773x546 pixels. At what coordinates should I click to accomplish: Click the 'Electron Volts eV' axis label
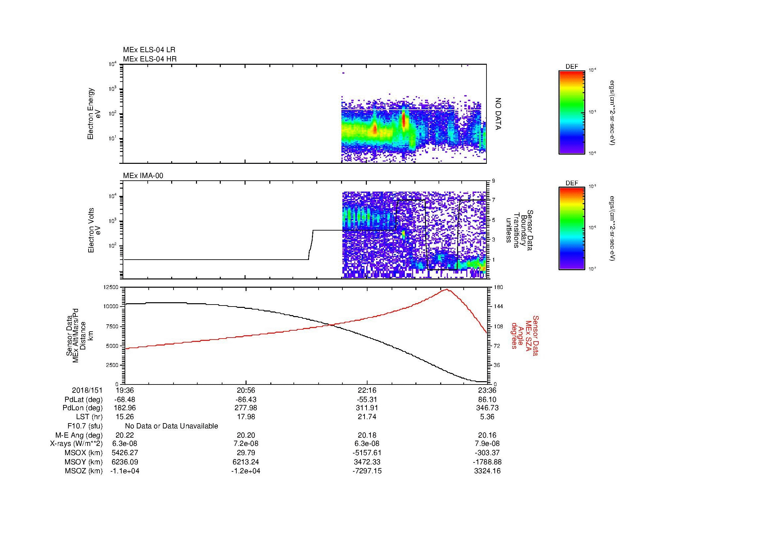tap(94, 230)
